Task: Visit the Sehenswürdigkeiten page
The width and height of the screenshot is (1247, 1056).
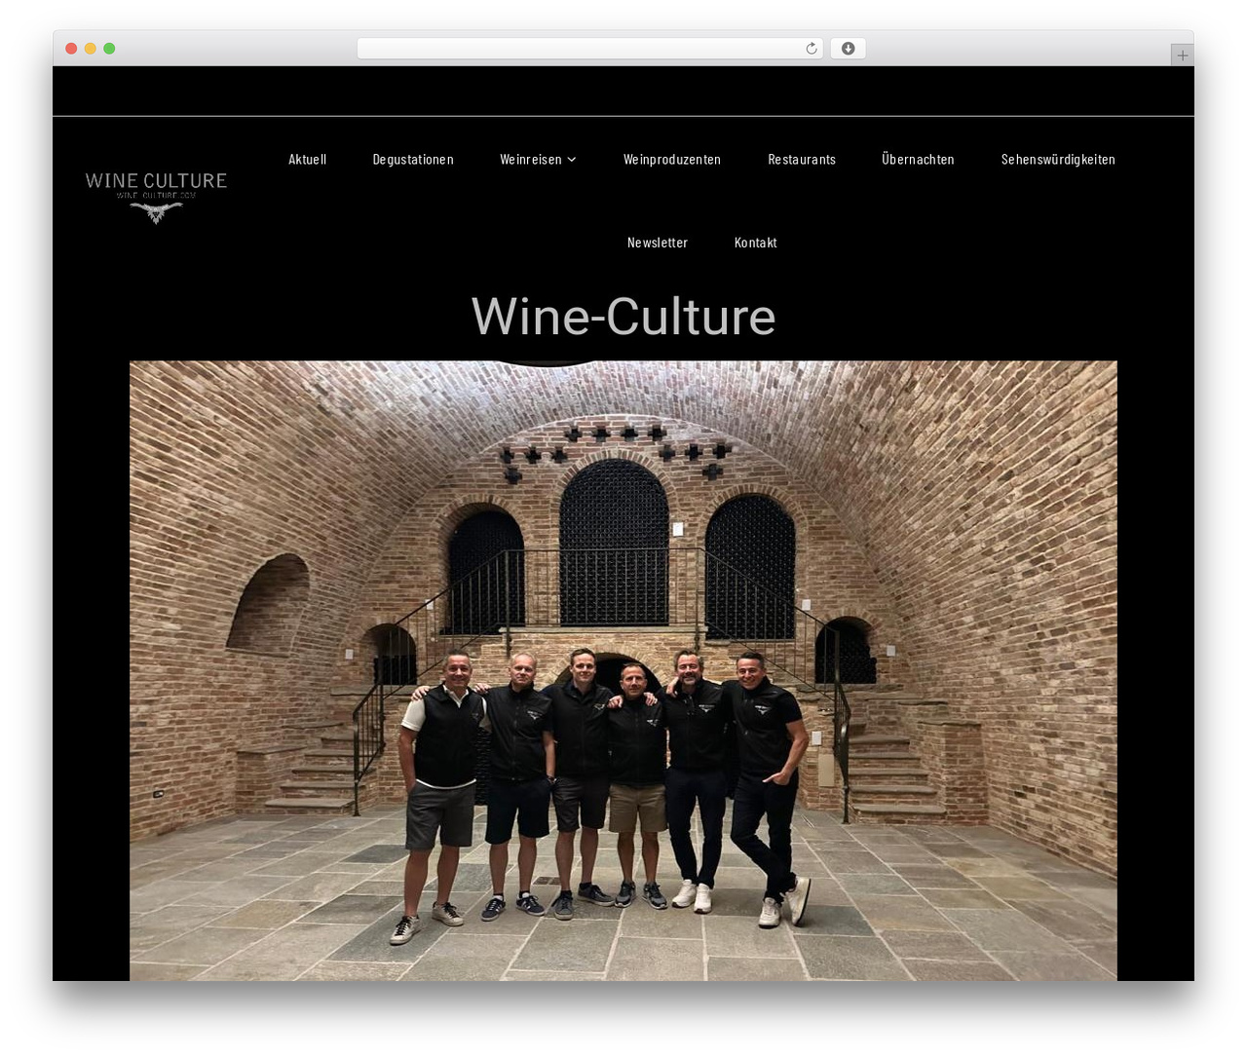Action: click(1058, 160)
